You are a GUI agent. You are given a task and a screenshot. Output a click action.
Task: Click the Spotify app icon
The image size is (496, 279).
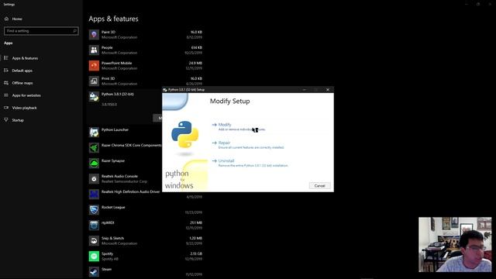[94, 257]
